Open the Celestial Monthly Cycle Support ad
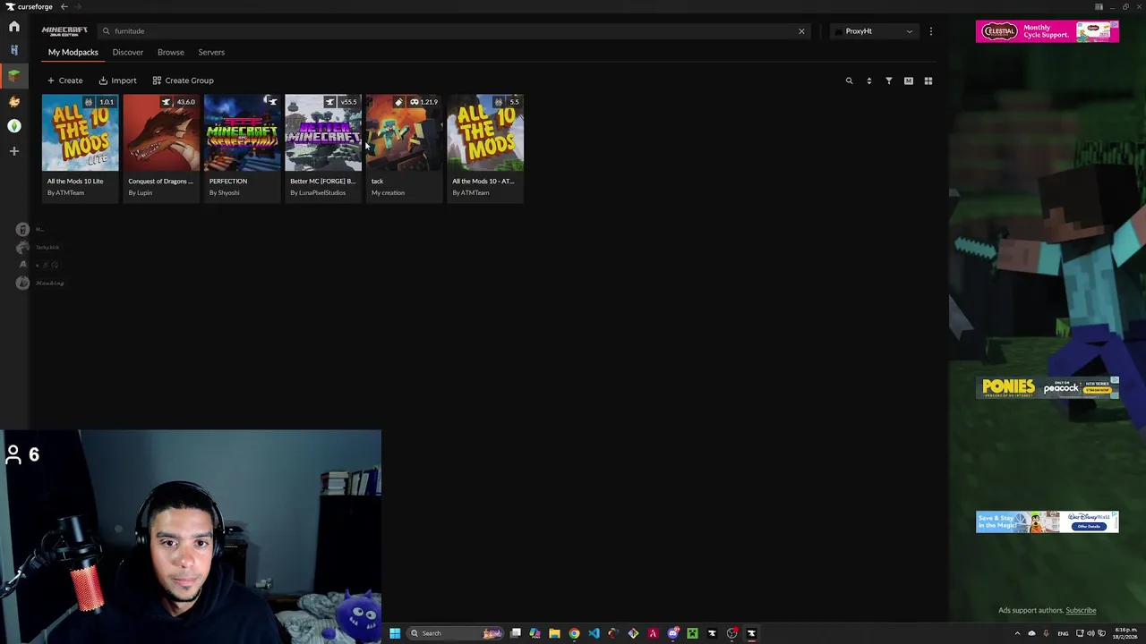 1047,31
